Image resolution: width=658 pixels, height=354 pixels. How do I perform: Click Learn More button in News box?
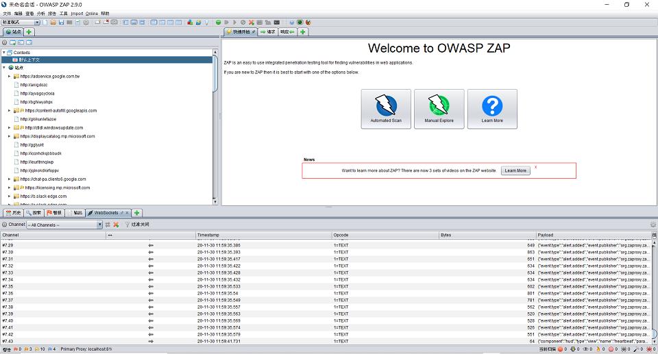coord(515,170)
